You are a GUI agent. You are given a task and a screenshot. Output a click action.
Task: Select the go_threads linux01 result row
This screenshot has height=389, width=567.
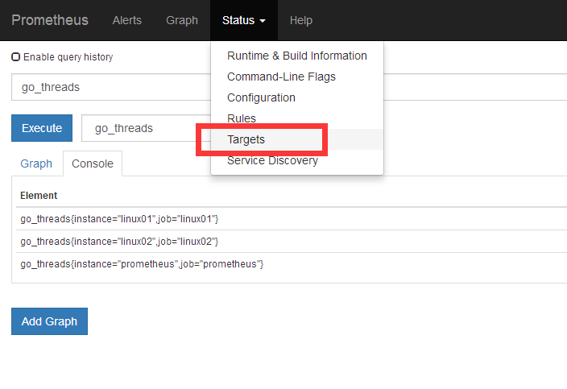(292, 219)
